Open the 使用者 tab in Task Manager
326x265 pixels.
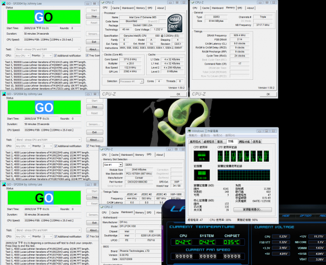[x=257, y=141]
